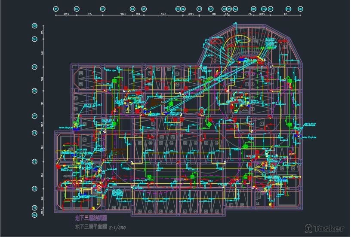Click the Y7 row grid bubble

[34, 67]
